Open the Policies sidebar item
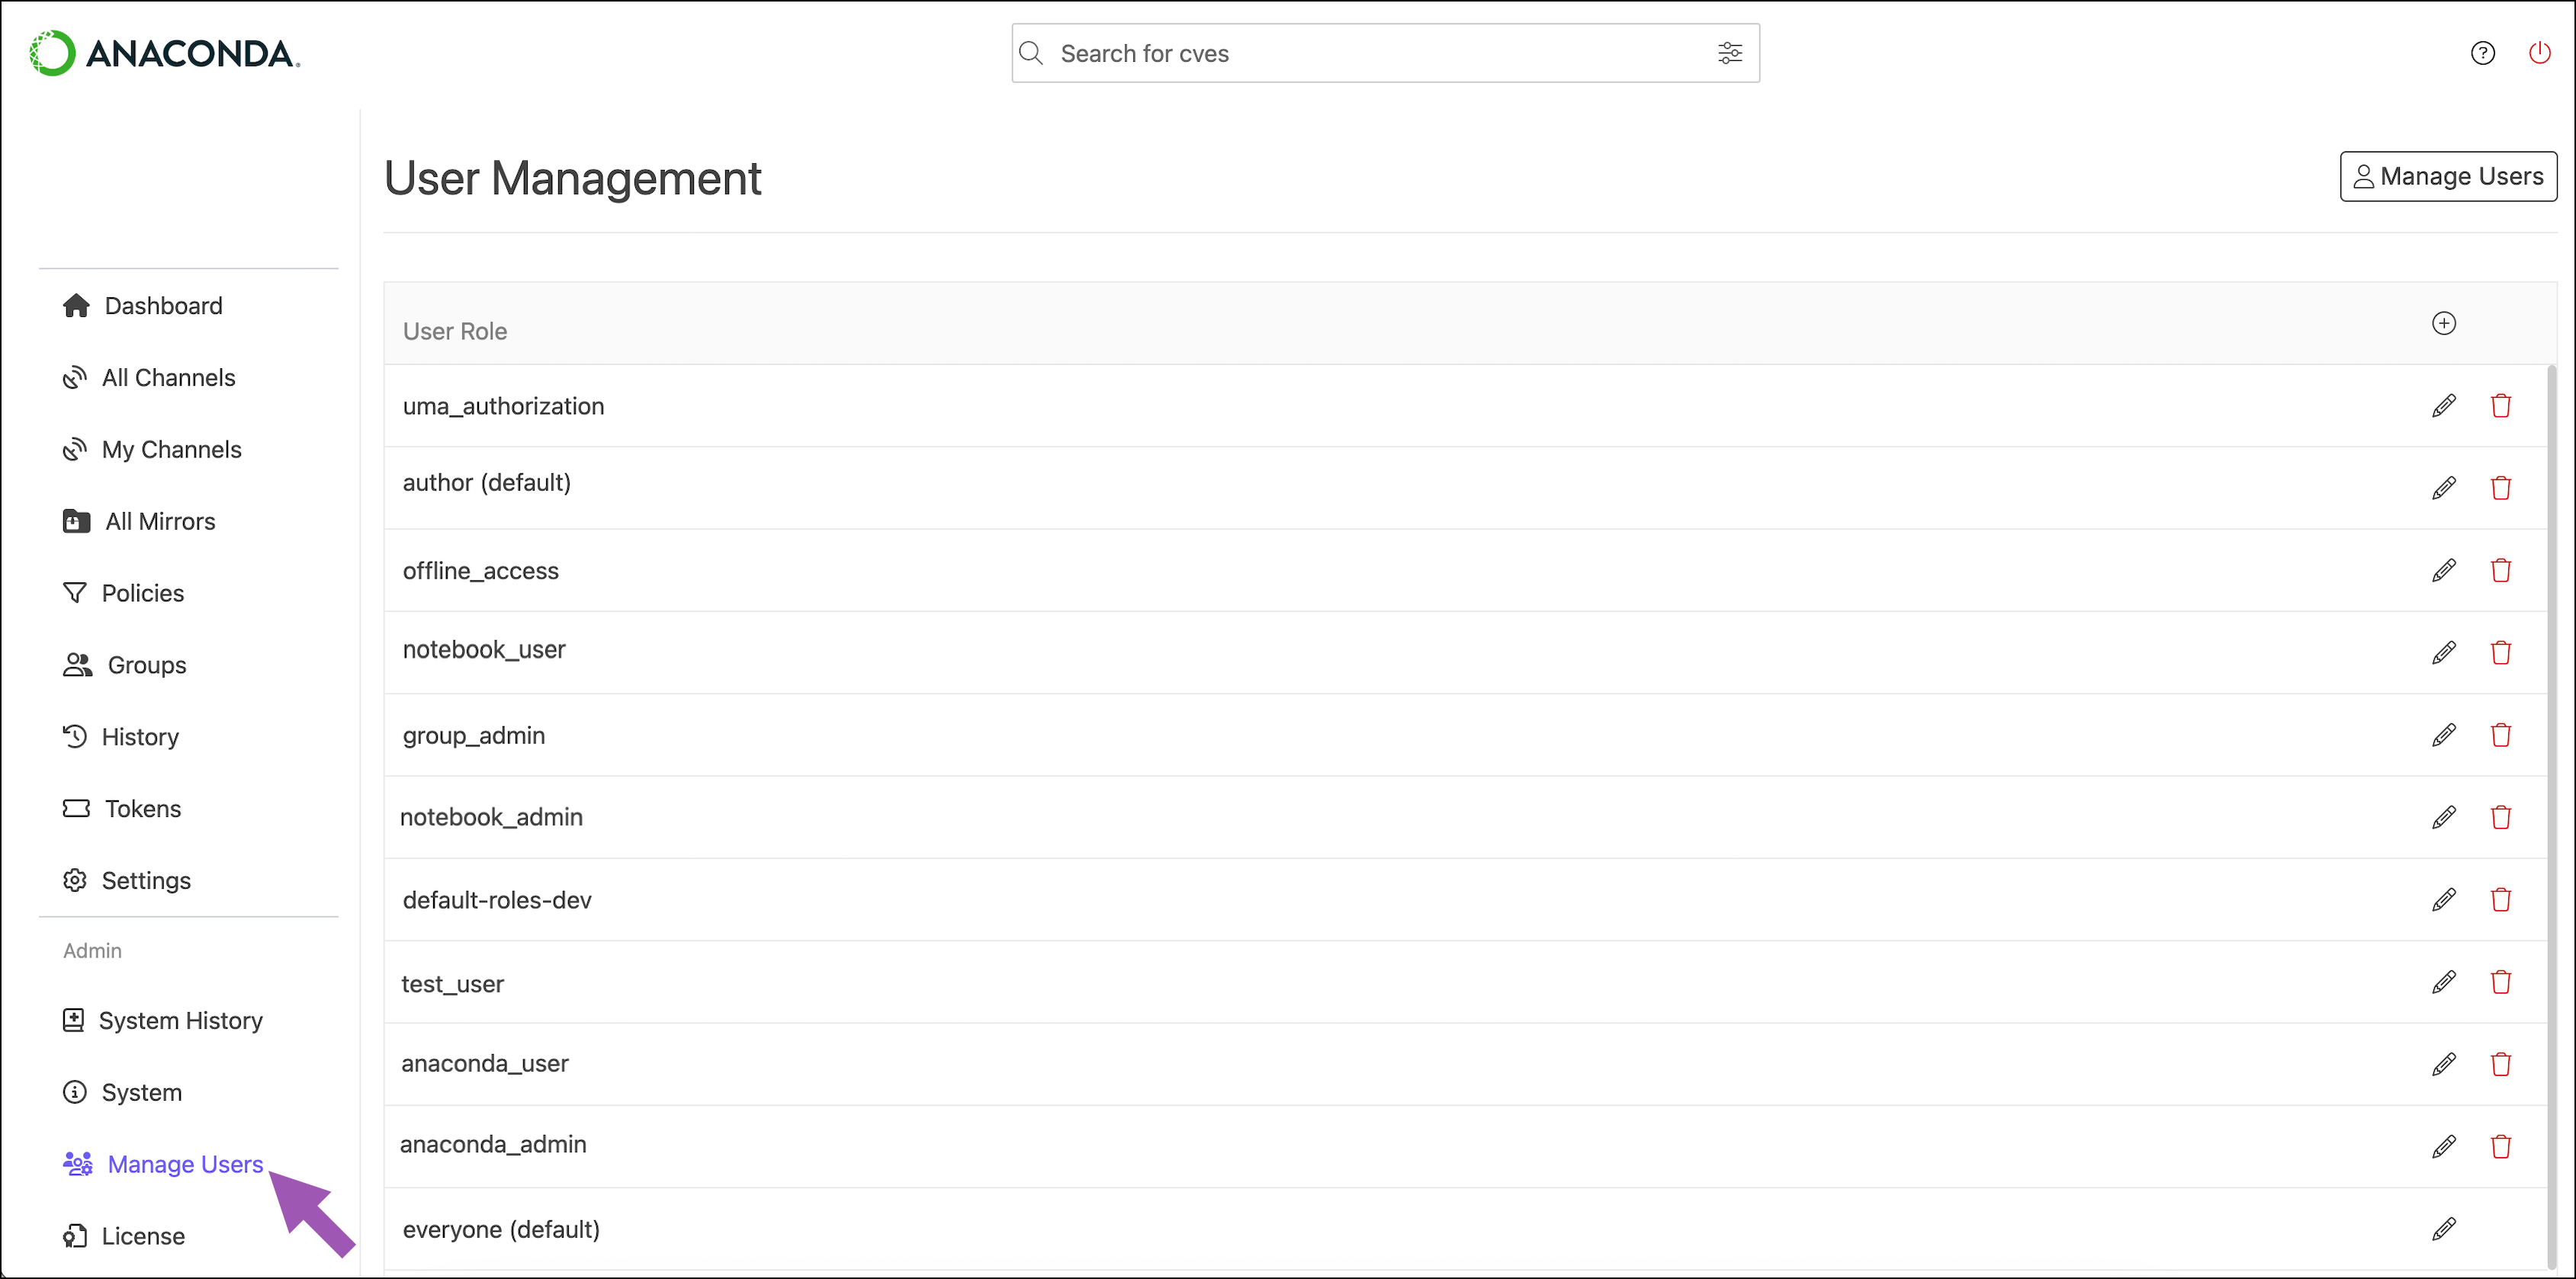The width and height of the screenshot is (2576, 1279). (x=142, y=594)
